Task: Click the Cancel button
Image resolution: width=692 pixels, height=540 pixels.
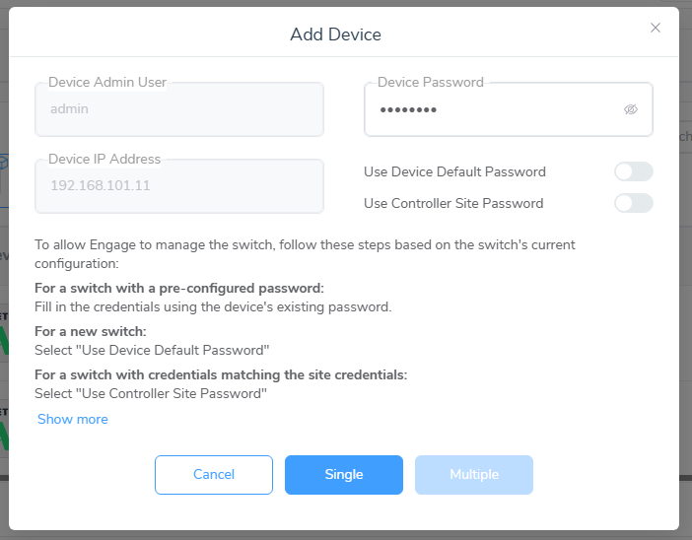Action: pyautogui.click(x=214, y=475)
